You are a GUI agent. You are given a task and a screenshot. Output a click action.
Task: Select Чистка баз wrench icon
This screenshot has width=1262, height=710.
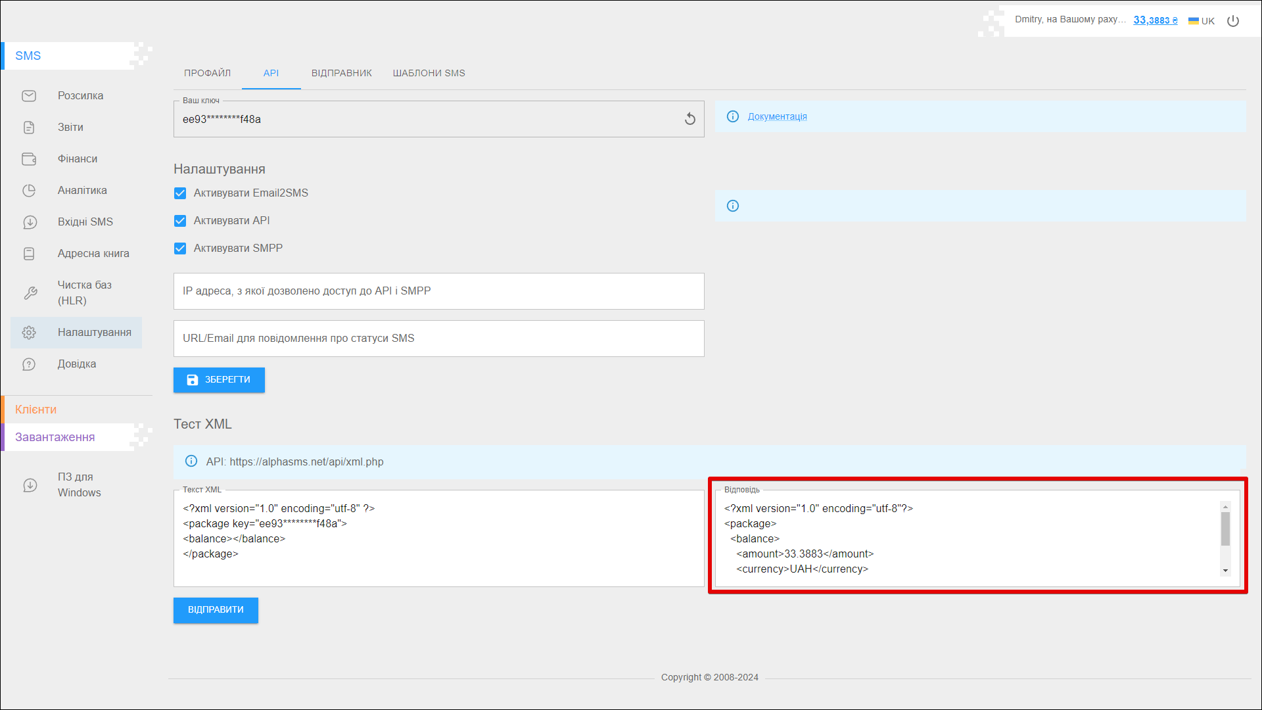30,293
